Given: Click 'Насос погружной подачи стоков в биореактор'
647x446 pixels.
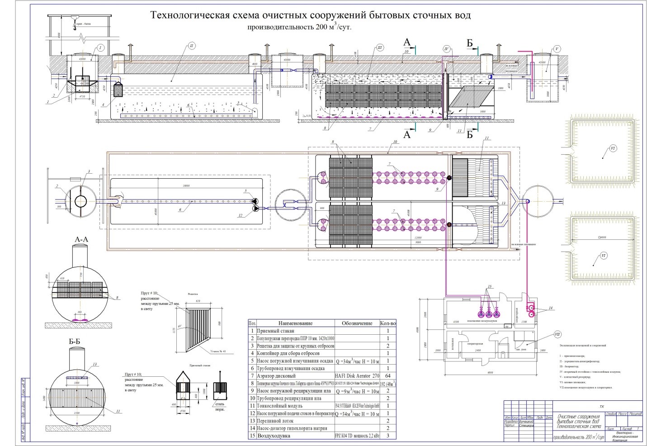Looking at the screenshot, I should coord(295,413).
